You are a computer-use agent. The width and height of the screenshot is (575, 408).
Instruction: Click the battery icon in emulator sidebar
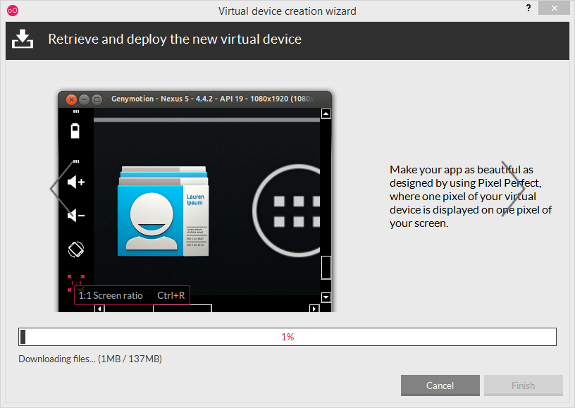coord(75,131)
